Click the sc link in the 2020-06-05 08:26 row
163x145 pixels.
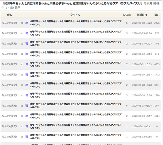coord(22,33)
